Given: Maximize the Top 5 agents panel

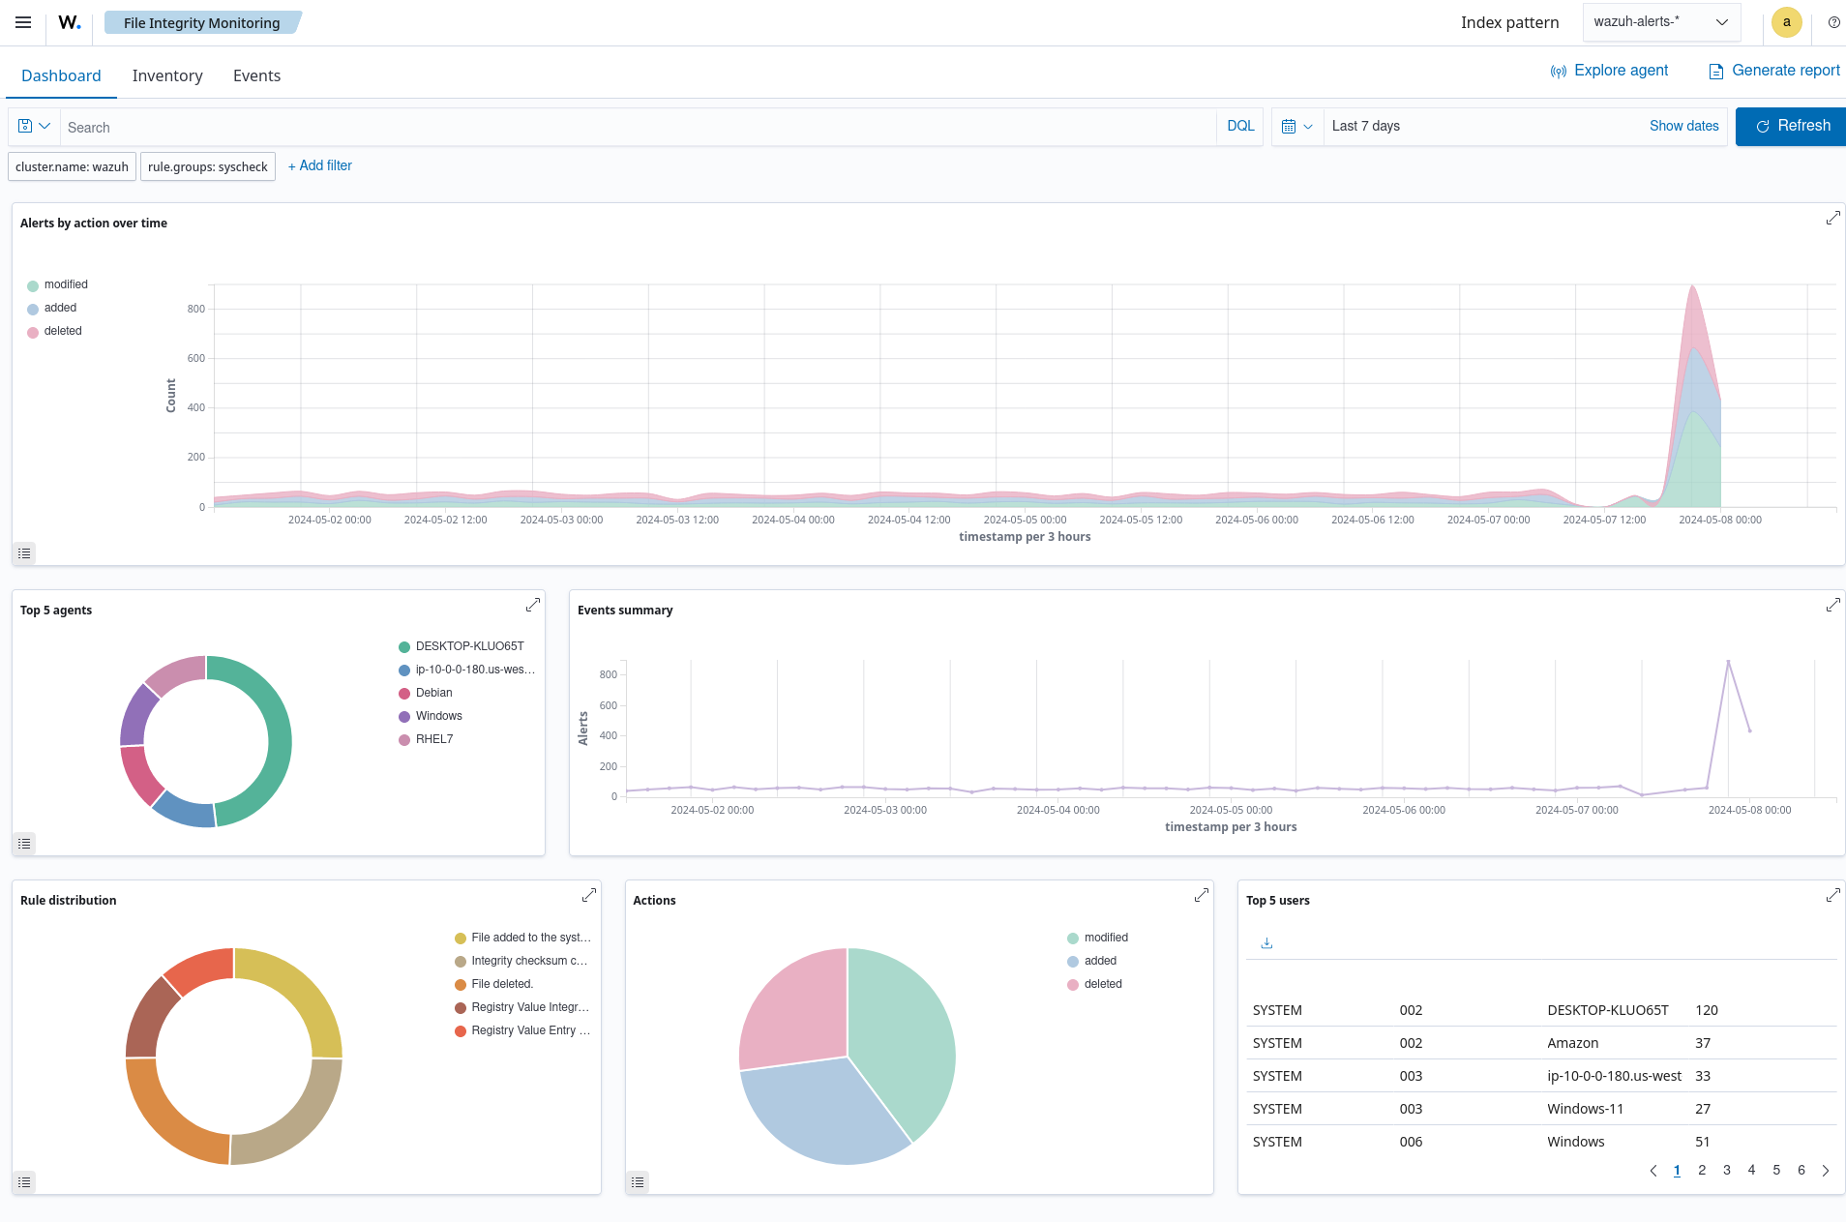Looking at the screenshot, I should click(x=532, y=605).
